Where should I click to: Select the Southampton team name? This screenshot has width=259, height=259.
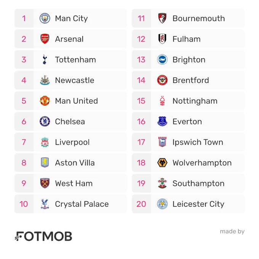click(x=198, y=184)
